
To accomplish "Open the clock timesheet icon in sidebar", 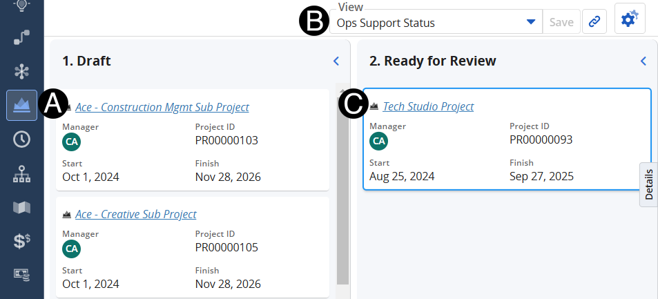I will 21,139.
